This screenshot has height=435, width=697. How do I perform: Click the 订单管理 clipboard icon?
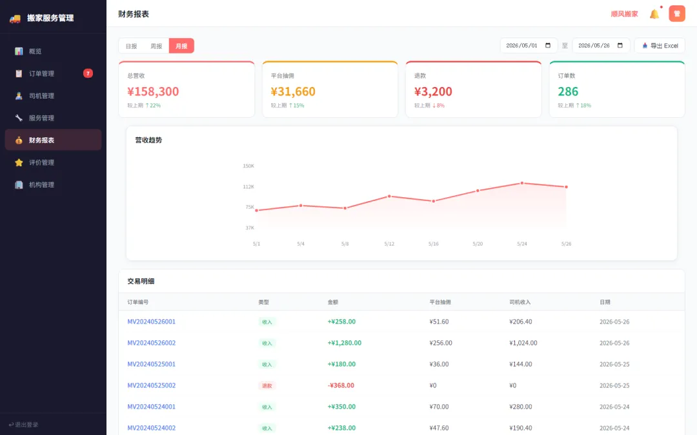[19, 73]
